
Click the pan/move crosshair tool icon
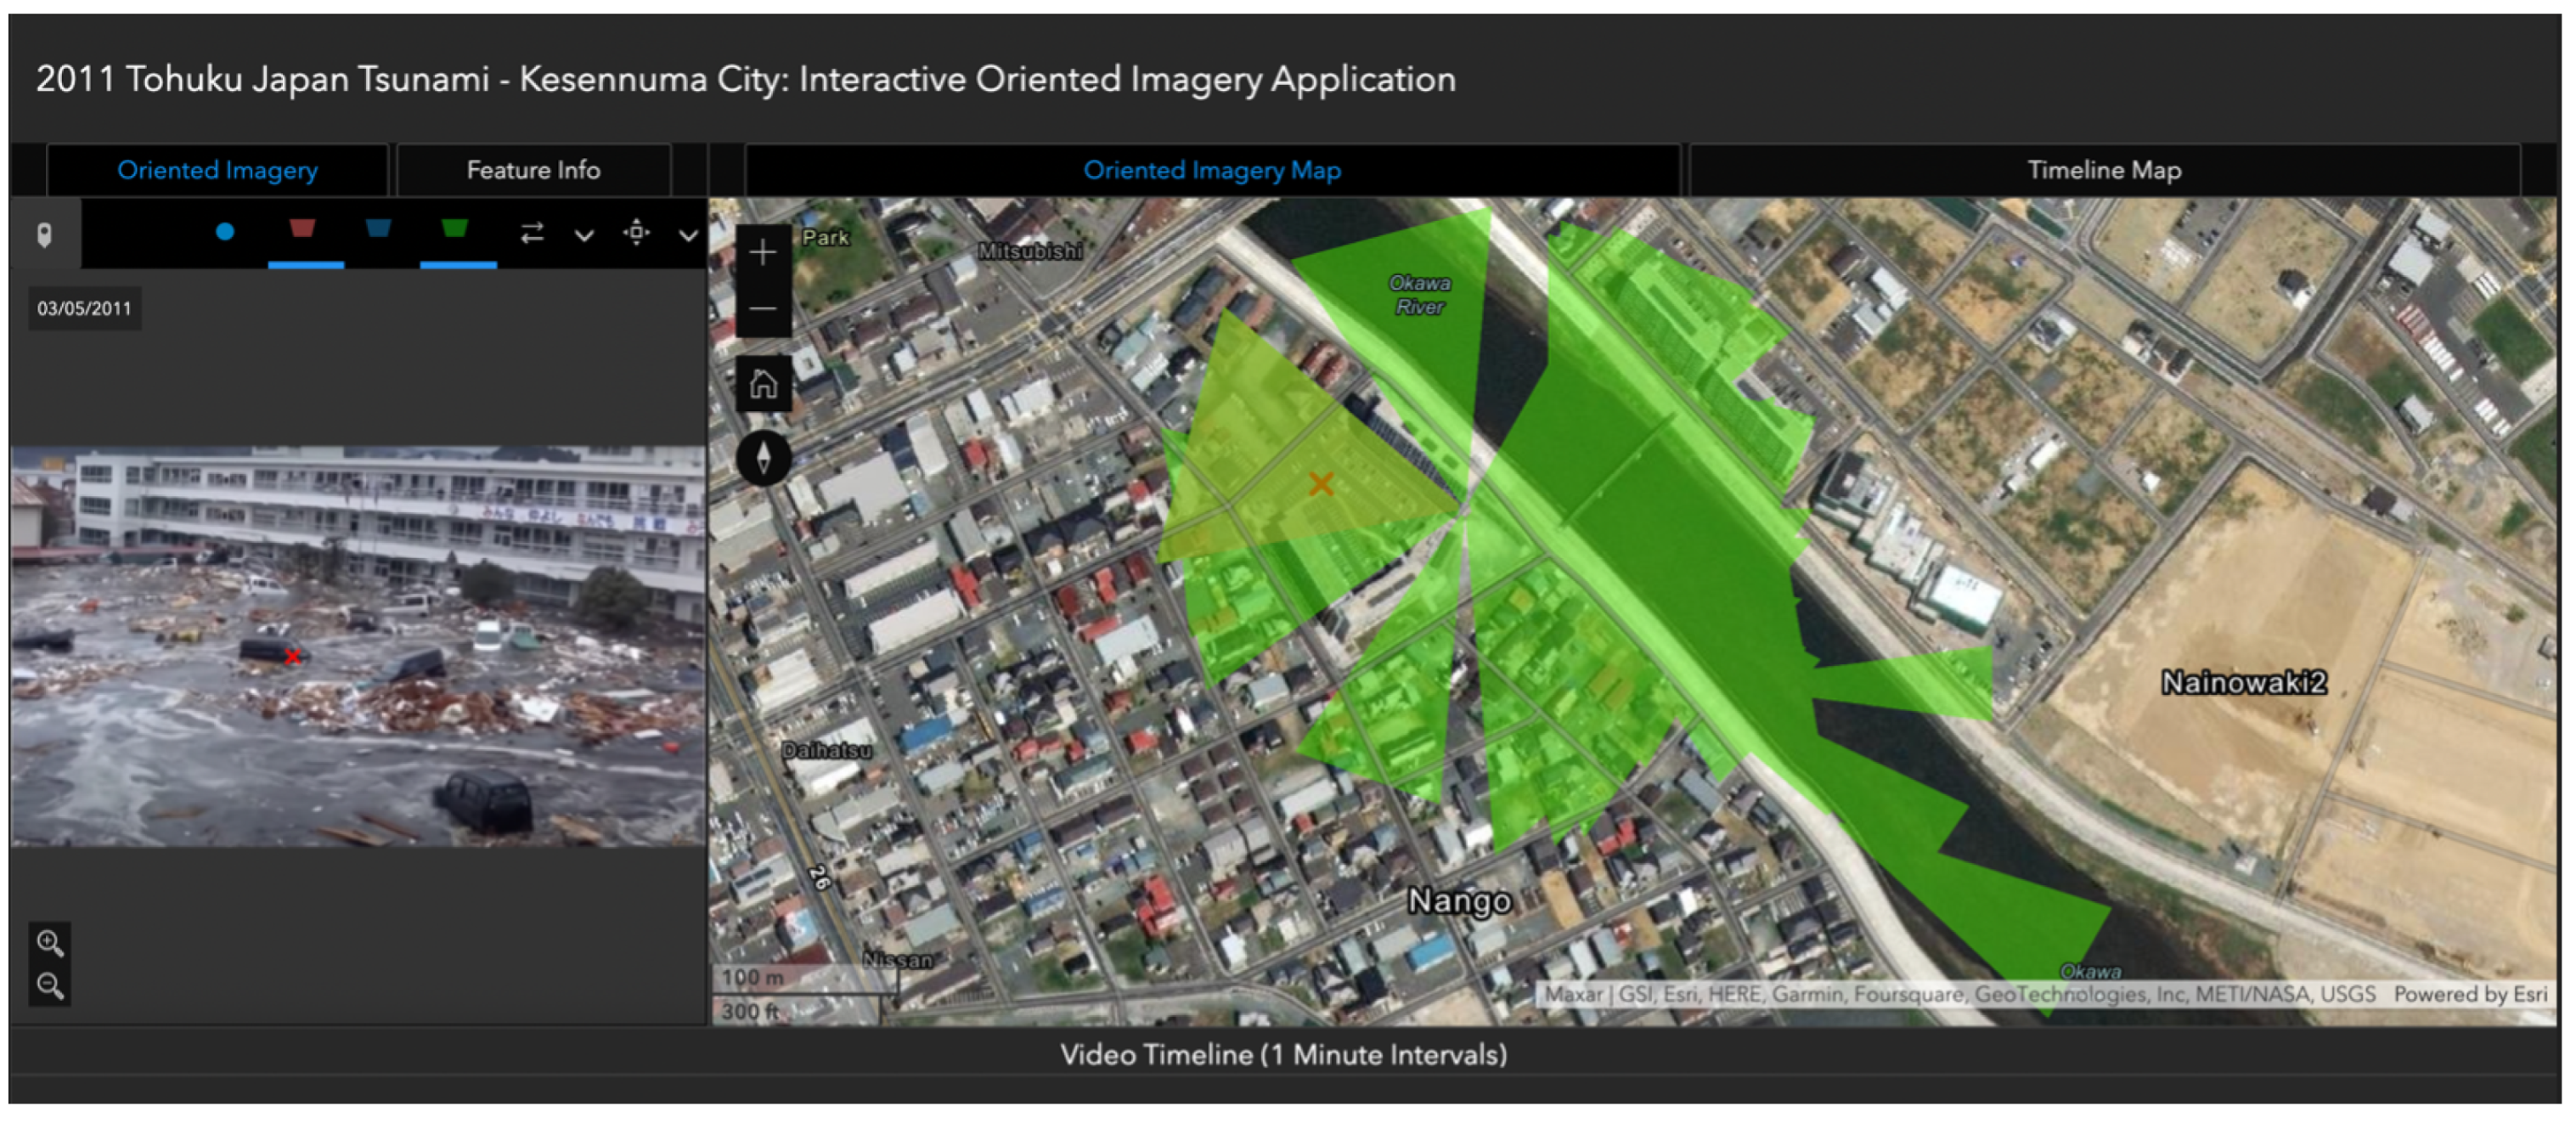637,233
